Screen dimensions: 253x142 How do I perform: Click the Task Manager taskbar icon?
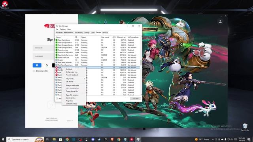[138, 139]
